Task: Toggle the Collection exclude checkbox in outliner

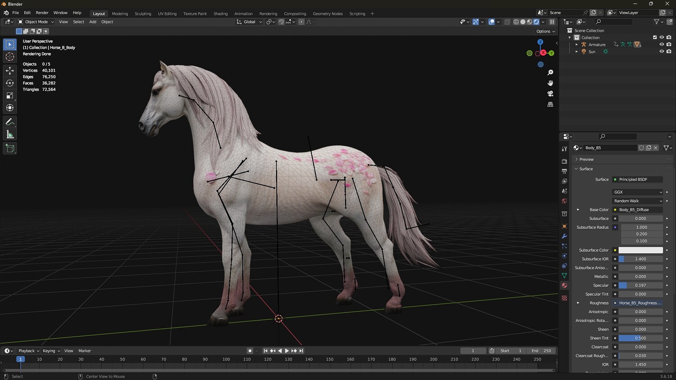Action: point(655,37)
